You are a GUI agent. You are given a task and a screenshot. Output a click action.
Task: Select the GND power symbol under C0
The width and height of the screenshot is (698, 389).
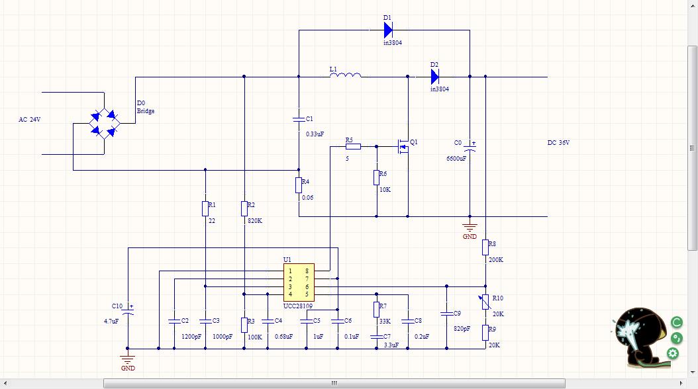(470, 229)
